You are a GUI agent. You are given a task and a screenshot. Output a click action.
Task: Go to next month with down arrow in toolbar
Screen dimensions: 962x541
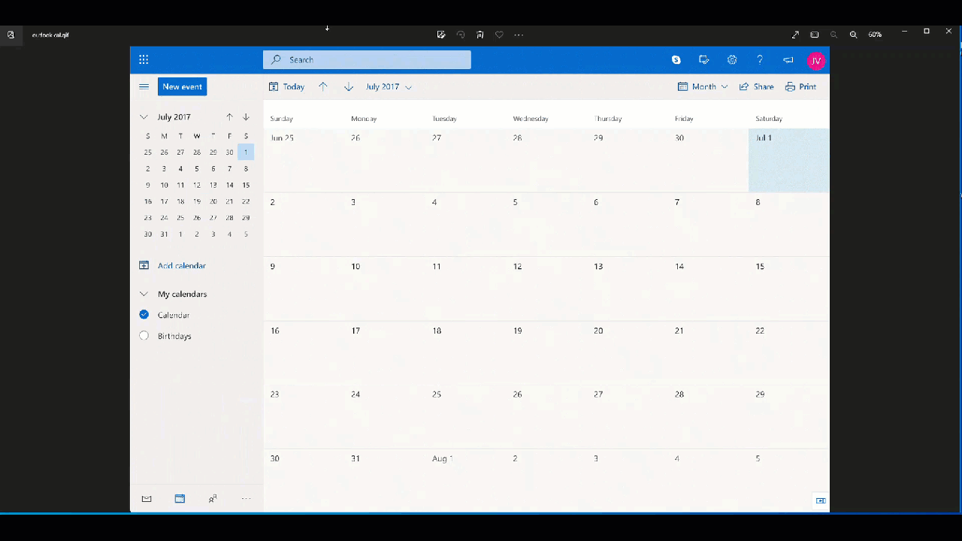(x=349, y=86)
